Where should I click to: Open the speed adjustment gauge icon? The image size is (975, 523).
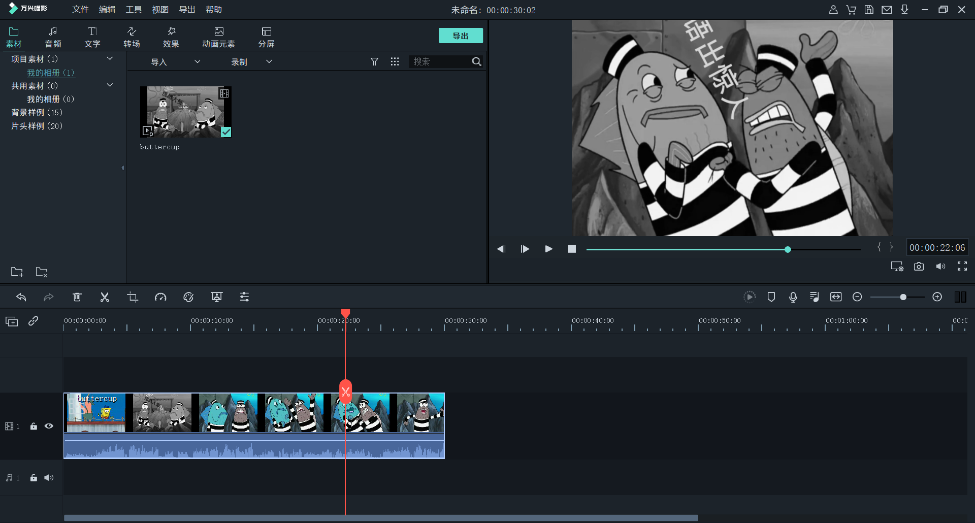click(x=160, y=297)
